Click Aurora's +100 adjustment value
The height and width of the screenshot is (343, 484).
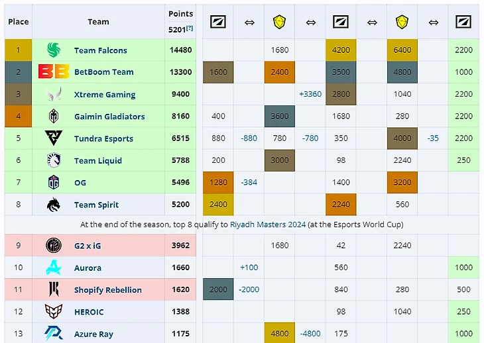[249, 268]
